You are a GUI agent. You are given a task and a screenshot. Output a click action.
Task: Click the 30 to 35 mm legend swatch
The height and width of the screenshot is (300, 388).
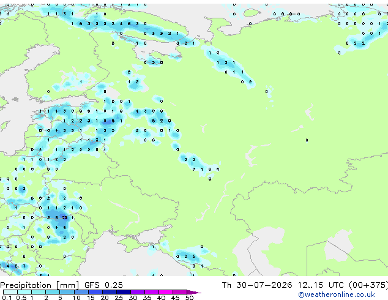coord(137,292)
